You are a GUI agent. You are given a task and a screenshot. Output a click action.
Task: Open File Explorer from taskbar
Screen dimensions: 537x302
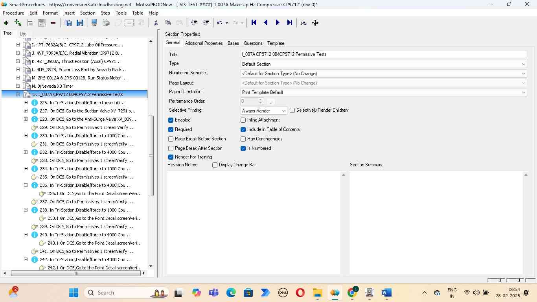tap(317, 293)
